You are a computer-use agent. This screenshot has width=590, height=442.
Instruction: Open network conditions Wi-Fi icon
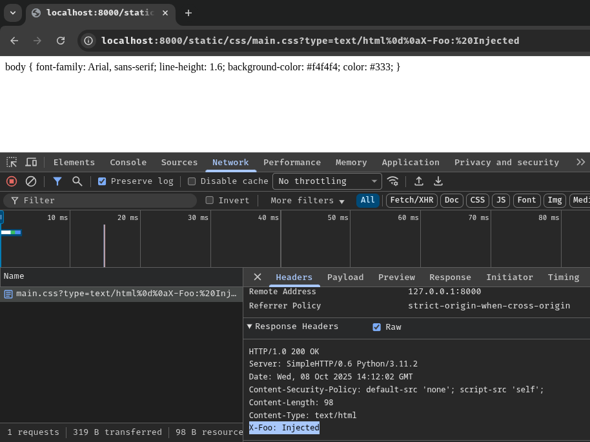pyautogui.click(x=392, y=181)
